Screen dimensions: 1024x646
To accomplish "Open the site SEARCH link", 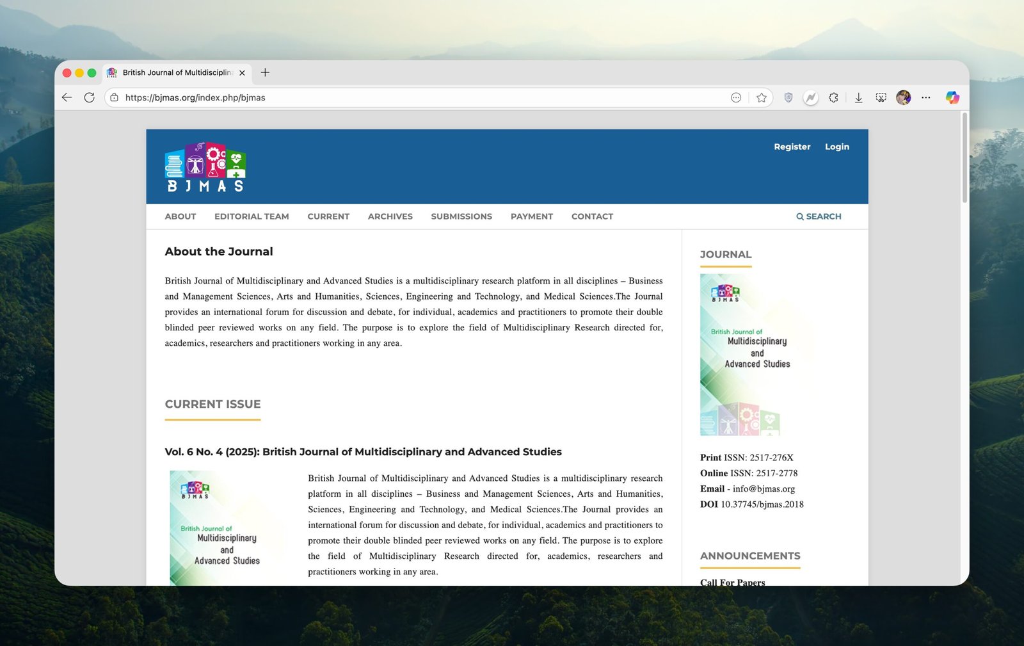I will [x=819, y=216].
